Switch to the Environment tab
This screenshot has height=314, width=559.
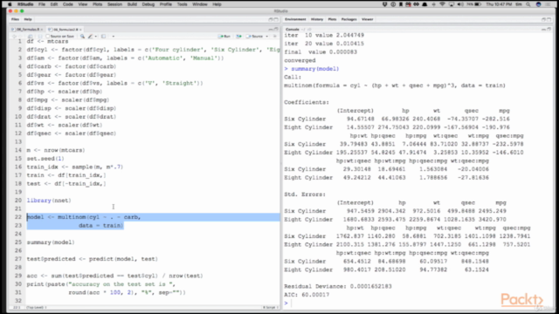coord(295,19)
